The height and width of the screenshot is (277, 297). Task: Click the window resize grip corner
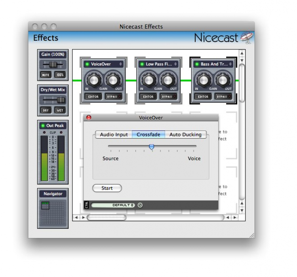click(252, 235)
